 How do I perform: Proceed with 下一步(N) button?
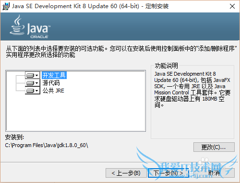pyautogui.click(x=168, y=173)
